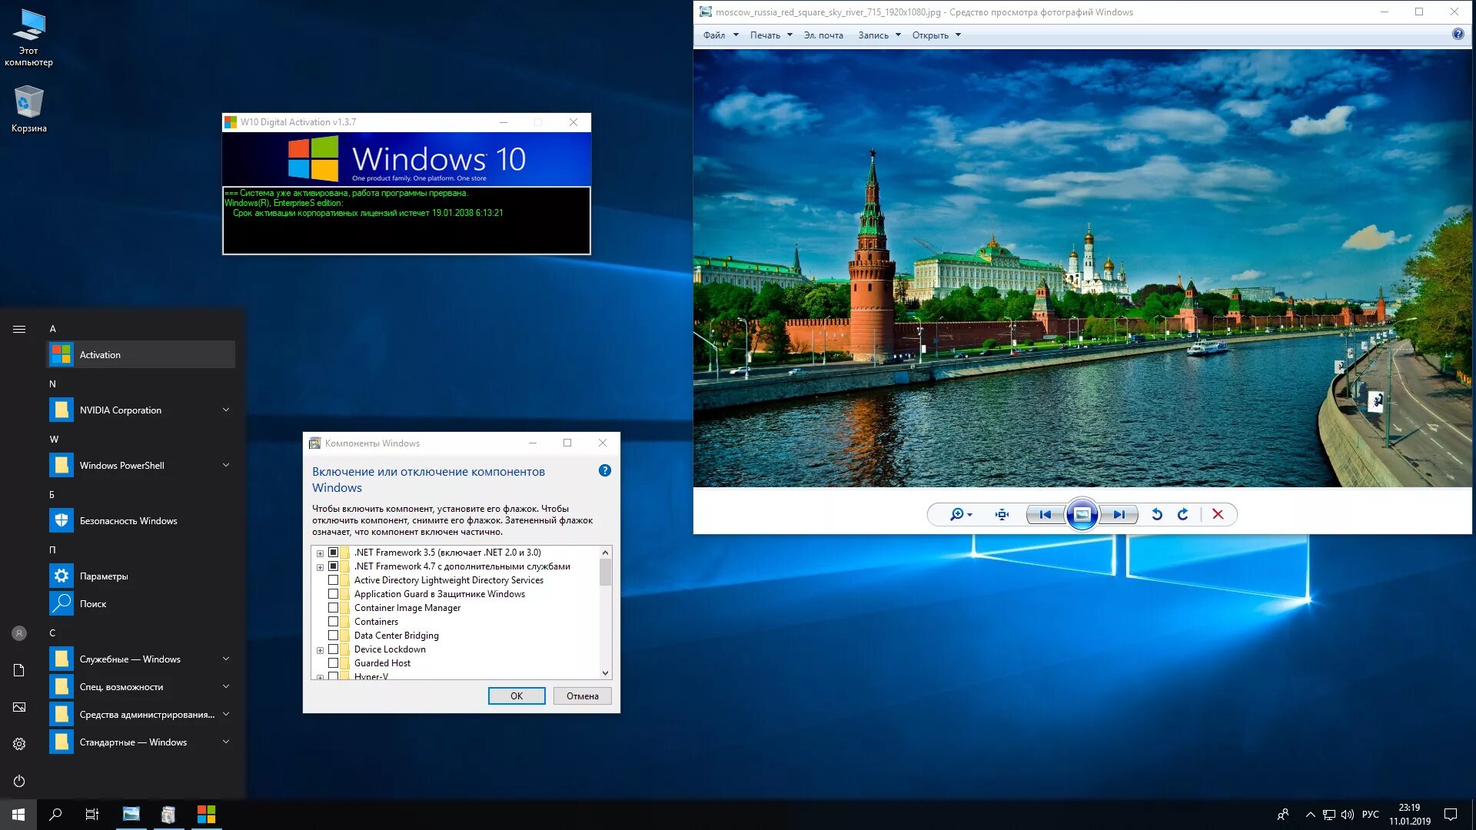The height and width of the screenshot is (830, 1476).
Task: Switch to Windows Features taskbar icon
Action: (168, 815)
